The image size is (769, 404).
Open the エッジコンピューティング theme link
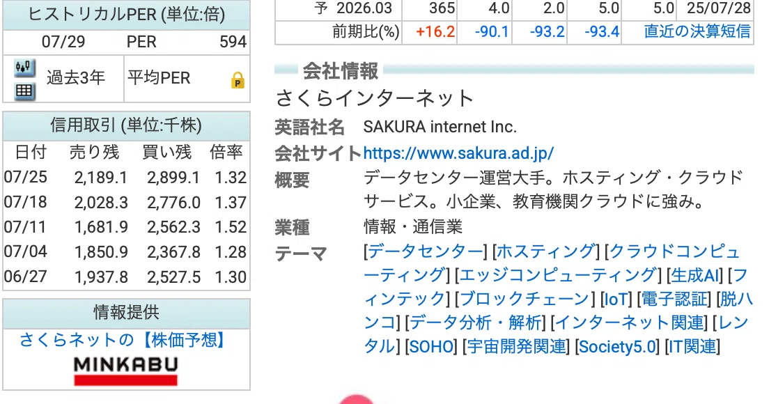558,275
